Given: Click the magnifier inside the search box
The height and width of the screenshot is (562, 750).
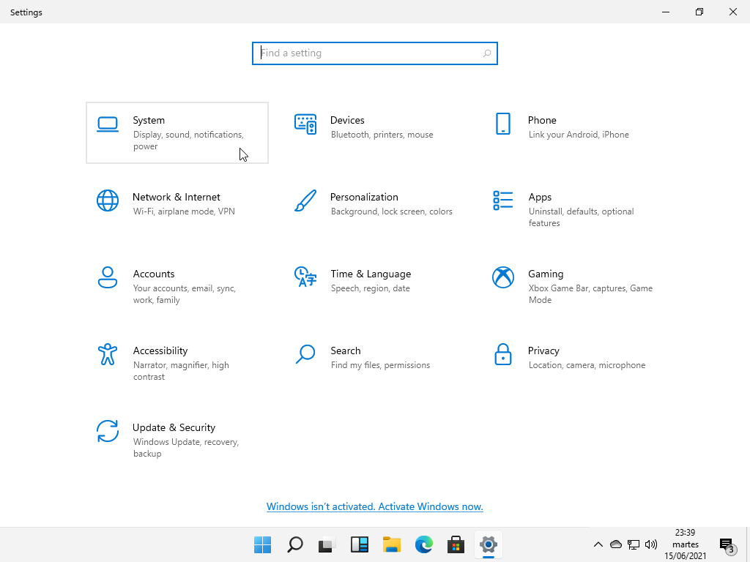Looking at the screenshot, I should (x=487, y=53).
